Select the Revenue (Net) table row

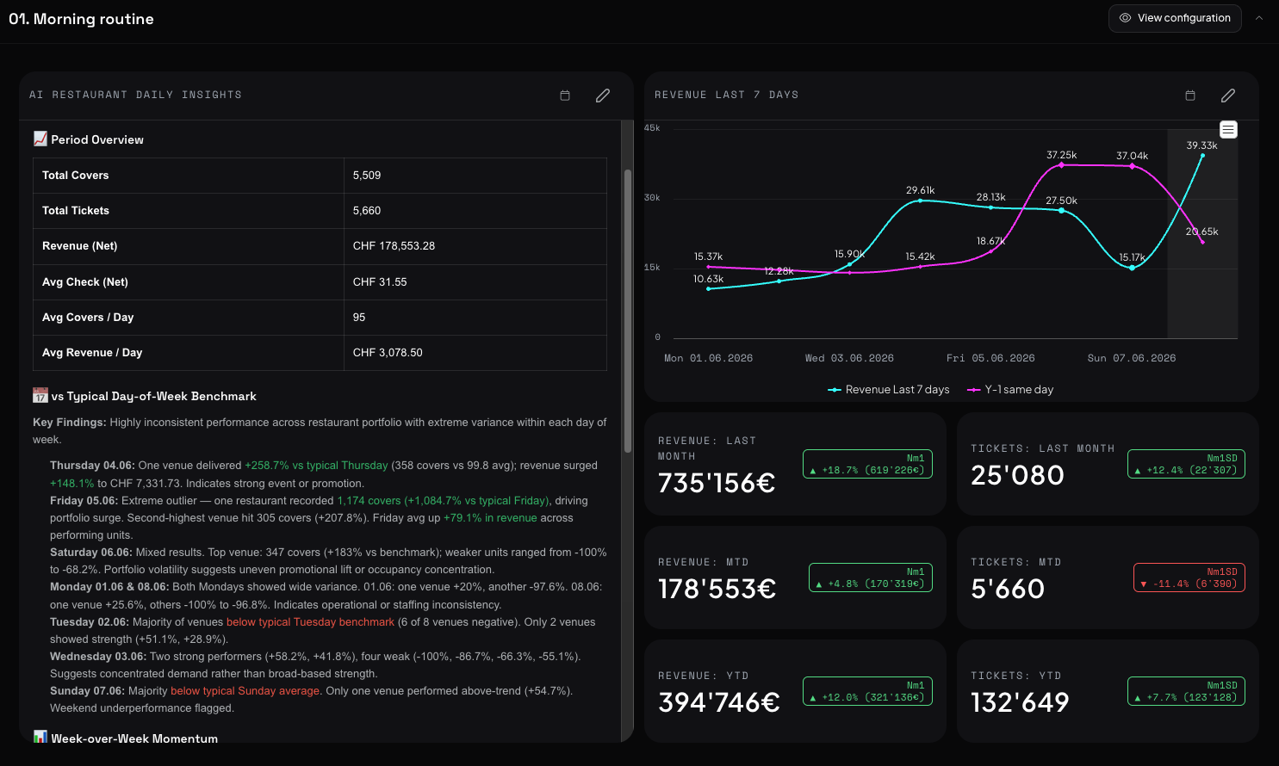pos(320,246)
